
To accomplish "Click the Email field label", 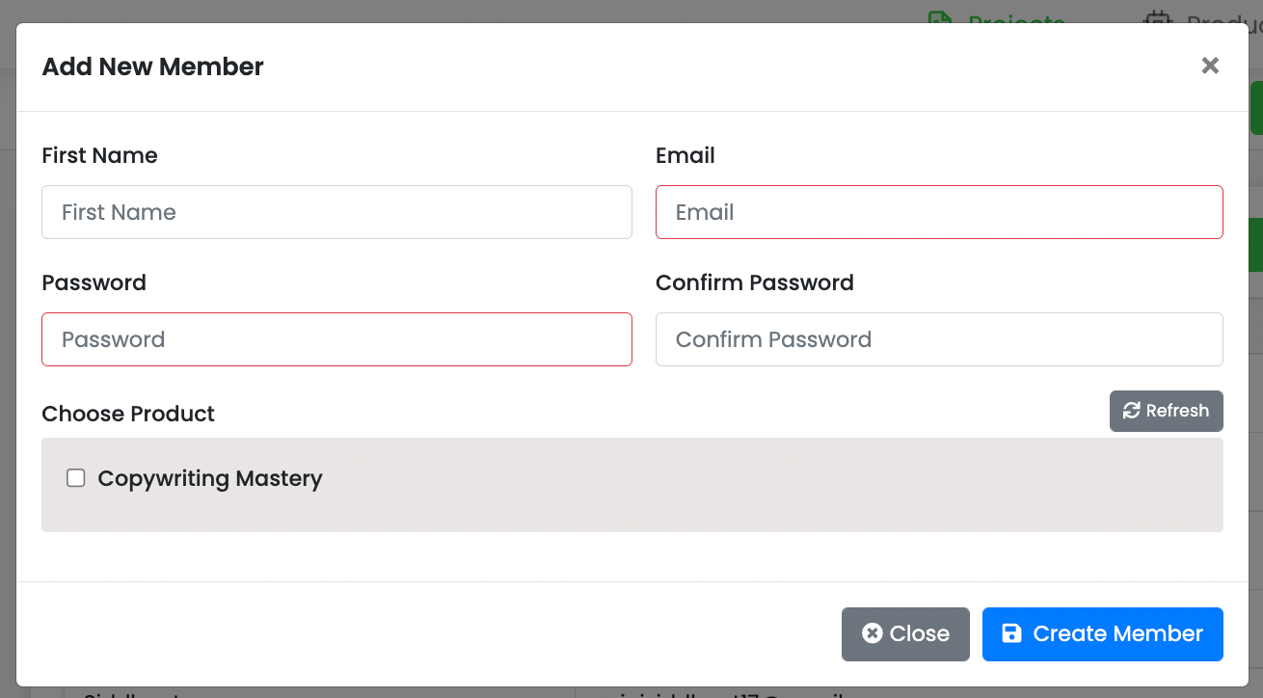I will [x=685, y=156].
